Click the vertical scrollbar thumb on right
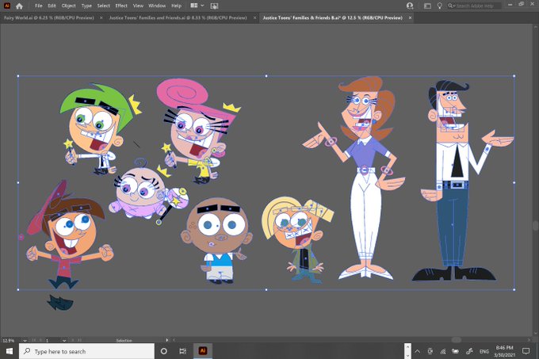Viewport: 539px width, 359px height. click(535, 225)
